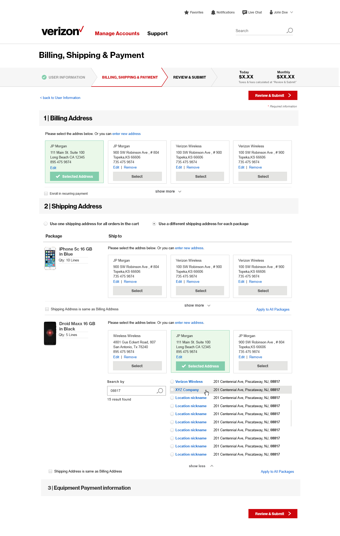Image resolution: width=340 pixels, height=536 pixels.
Task: Expand show more under iPhone 5c addresses
Action: pyautogui.click(x=197, y=306)
